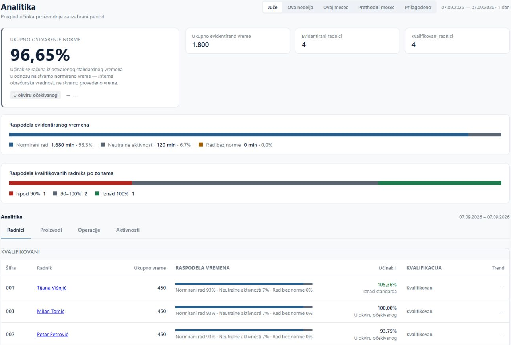Switch period to Ovaj mesec

tap(336, 7)
